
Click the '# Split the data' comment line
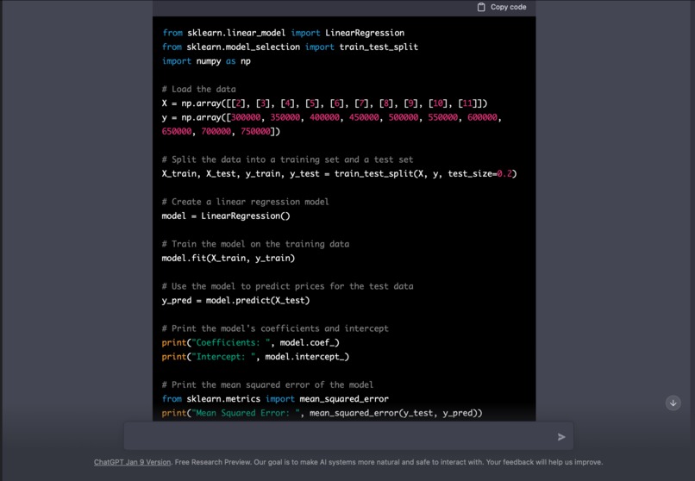pyautogui.click(x=287, y=159)
